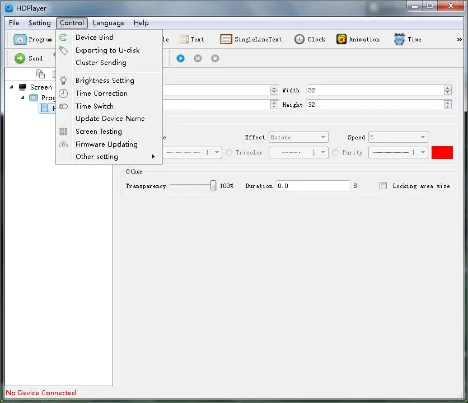Viewport: 468px width, 403px height.
Task: Click the stop preview button
Action: click(215, 58)
